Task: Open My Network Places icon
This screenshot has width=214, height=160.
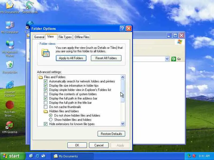Action: (x=10, y=49)
